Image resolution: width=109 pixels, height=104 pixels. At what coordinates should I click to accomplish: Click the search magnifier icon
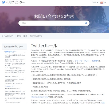pos(86,23)
